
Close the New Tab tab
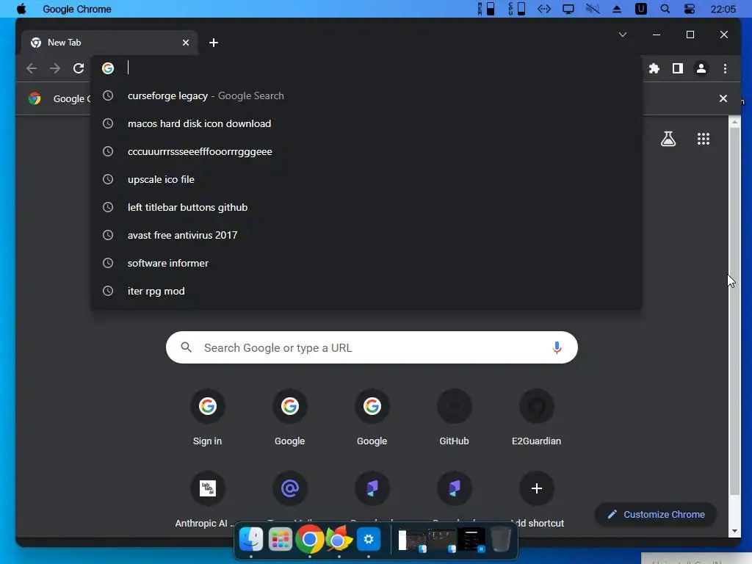tap(186, 43)
